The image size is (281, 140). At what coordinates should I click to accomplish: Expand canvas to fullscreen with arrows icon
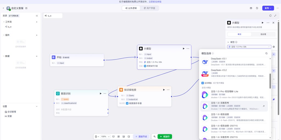coord(275,16)
